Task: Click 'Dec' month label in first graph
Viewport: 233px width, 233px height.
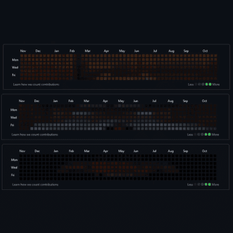Action: point(38,51)
